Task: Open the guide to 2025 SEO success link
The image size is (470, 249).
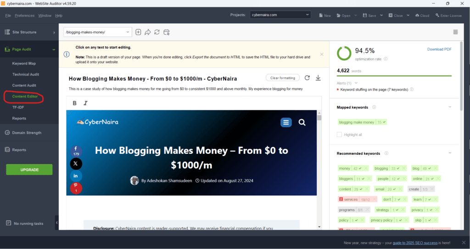Action: coord(415,243)
